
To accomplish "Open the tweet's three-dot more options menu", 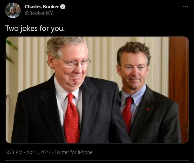I will 186,6.
